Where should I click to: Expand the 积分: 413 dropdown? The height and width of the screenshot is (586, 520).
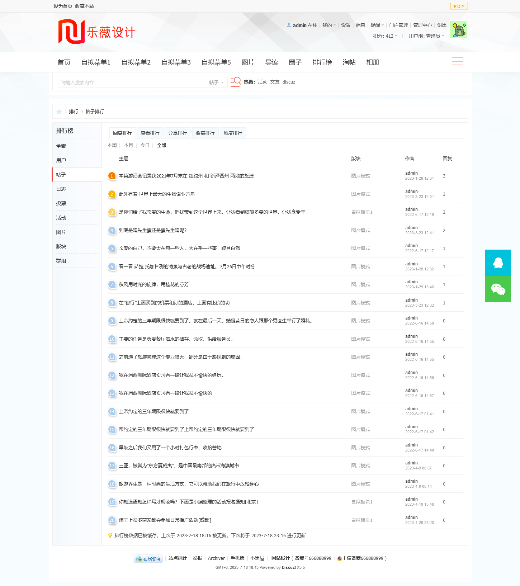(x=385, y=36)
